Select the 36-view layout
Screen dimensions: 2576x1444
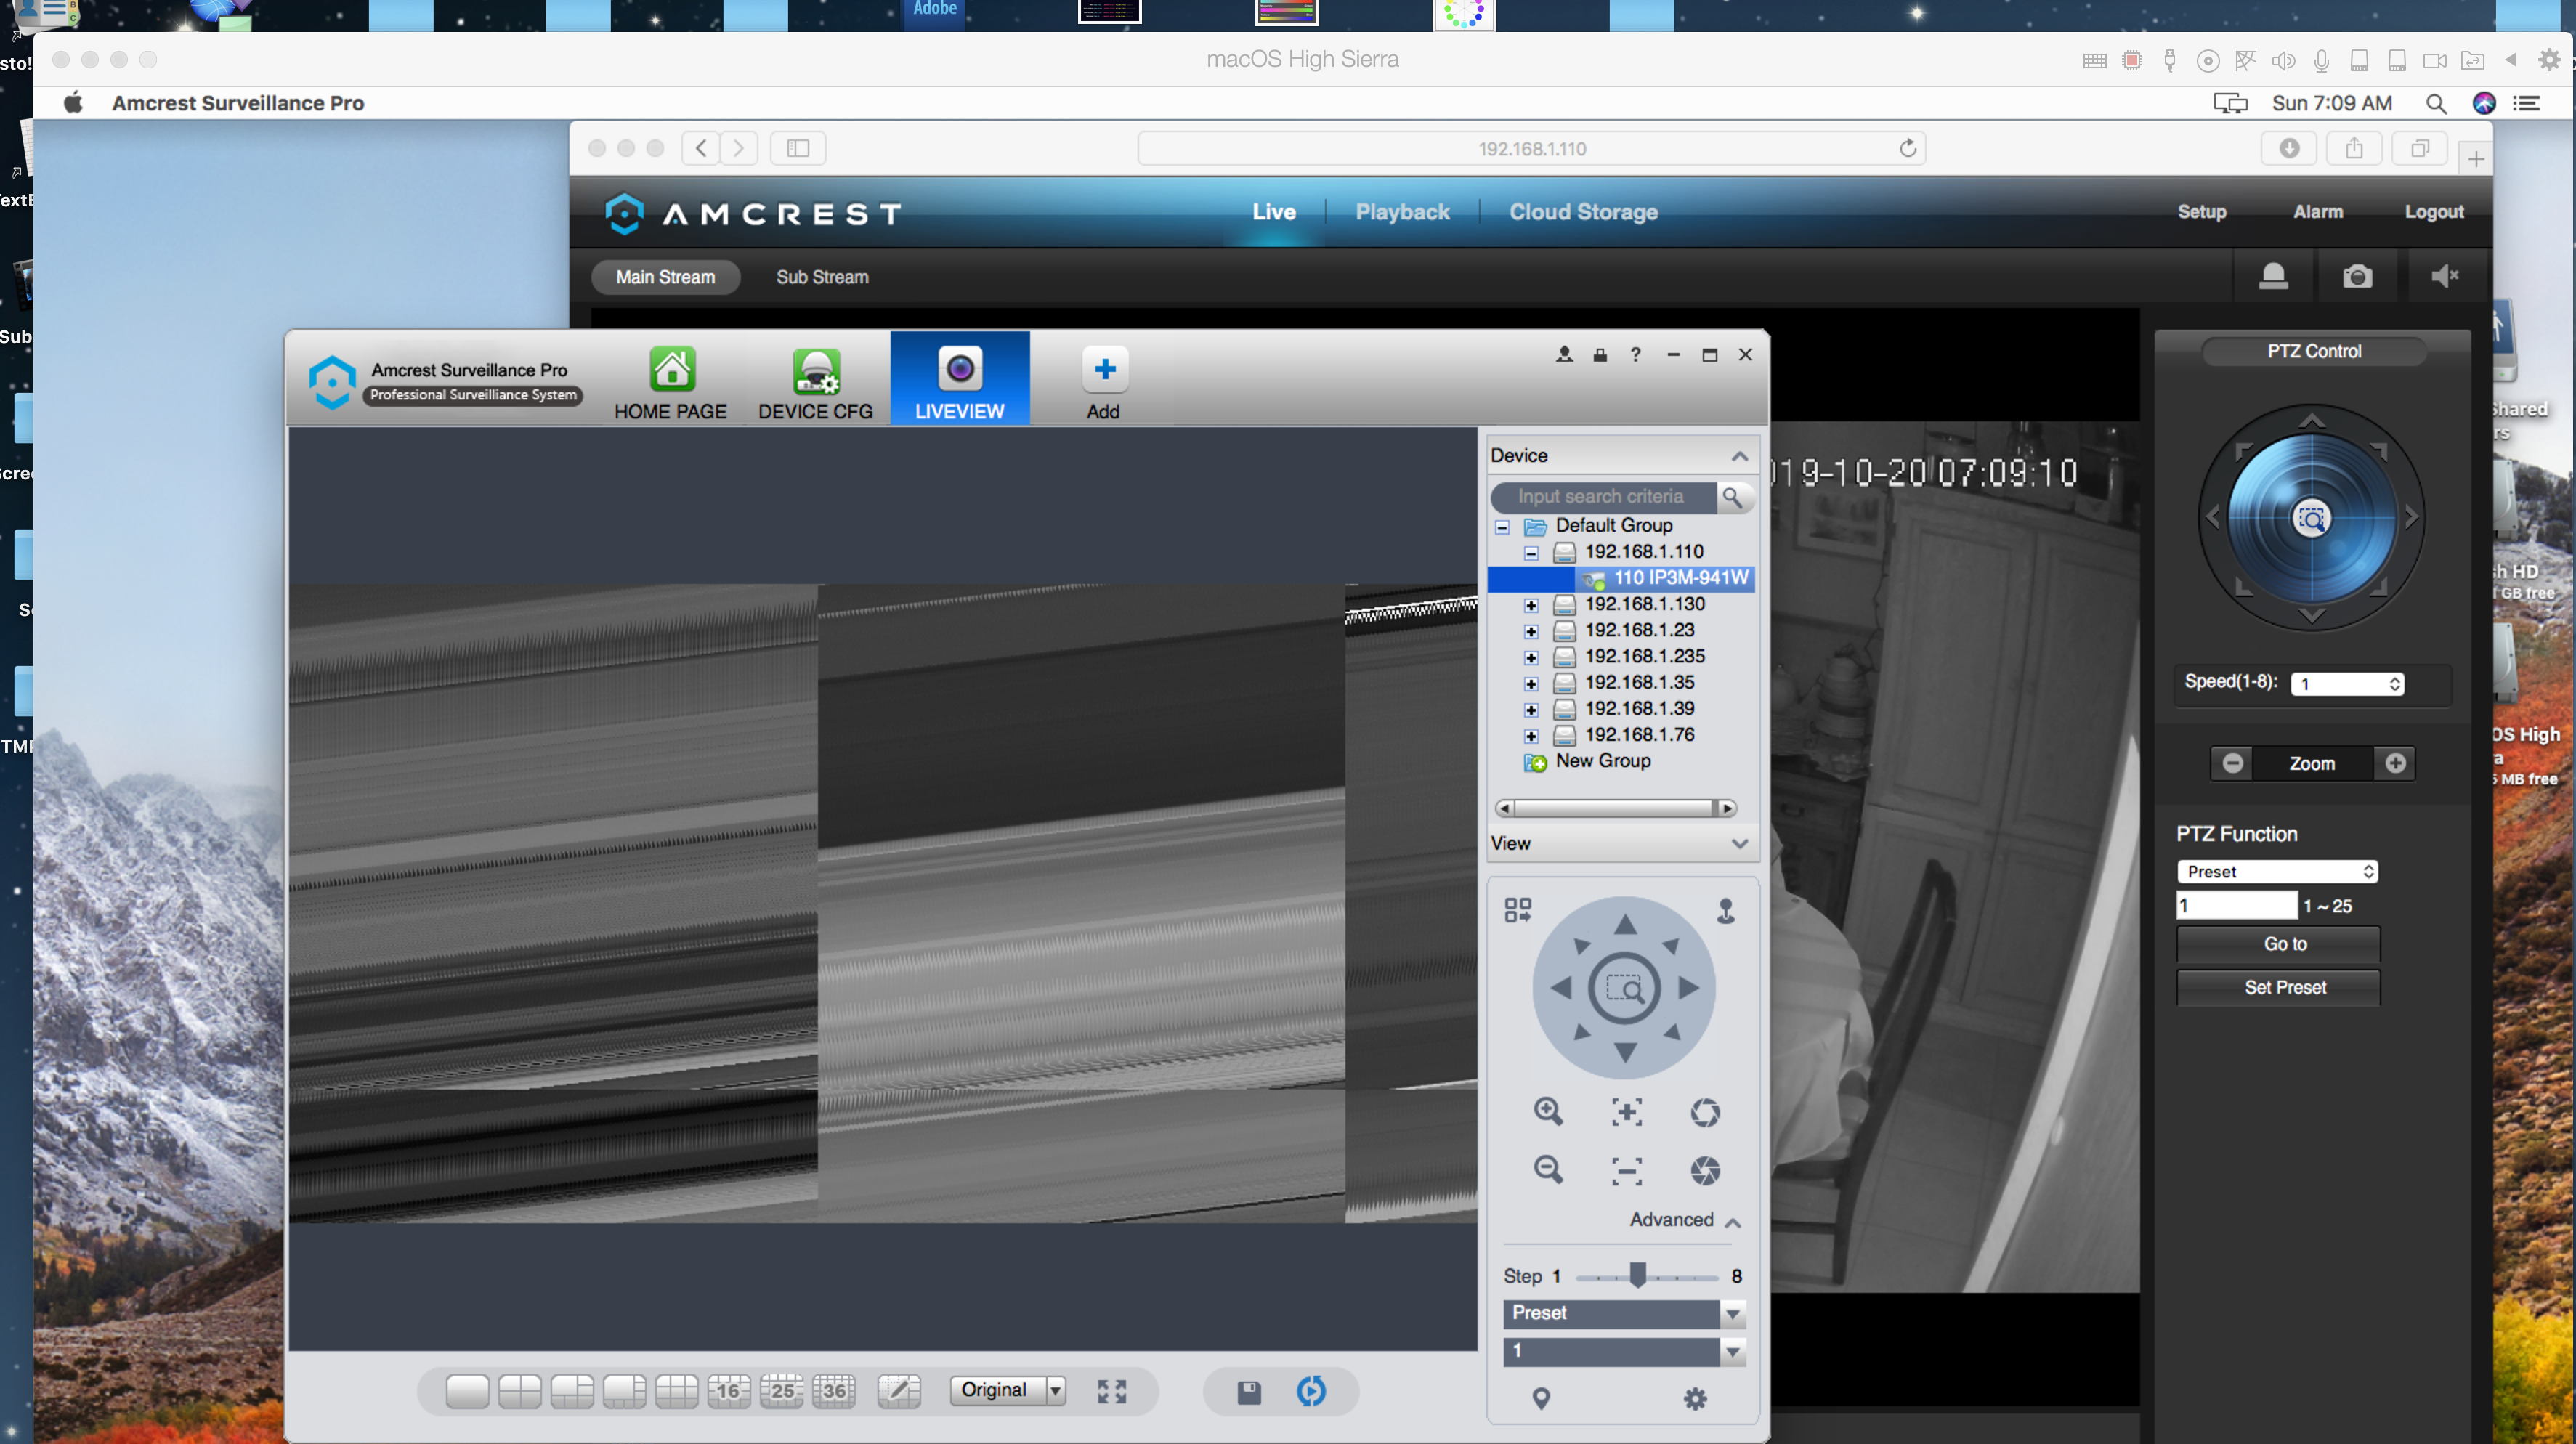[834, 1391]
